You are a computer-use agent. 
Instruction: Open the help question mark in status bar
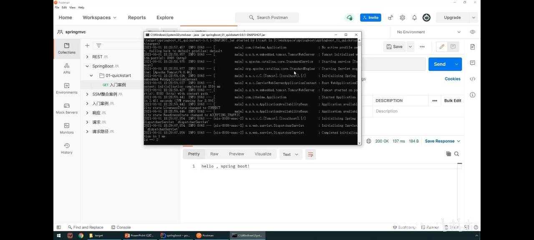coord(476,227)
